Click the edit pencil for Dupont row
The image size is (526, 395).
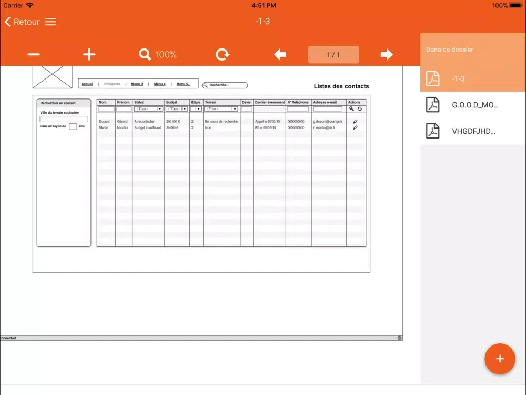pos(355,122)
